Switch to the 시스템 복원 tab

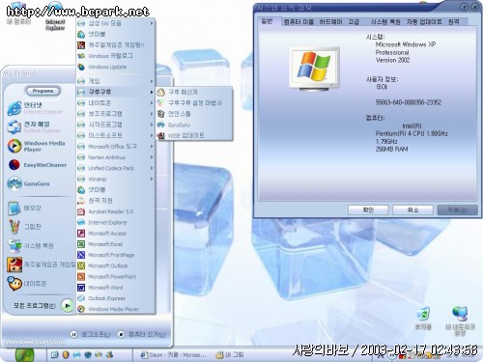(385, 22)
